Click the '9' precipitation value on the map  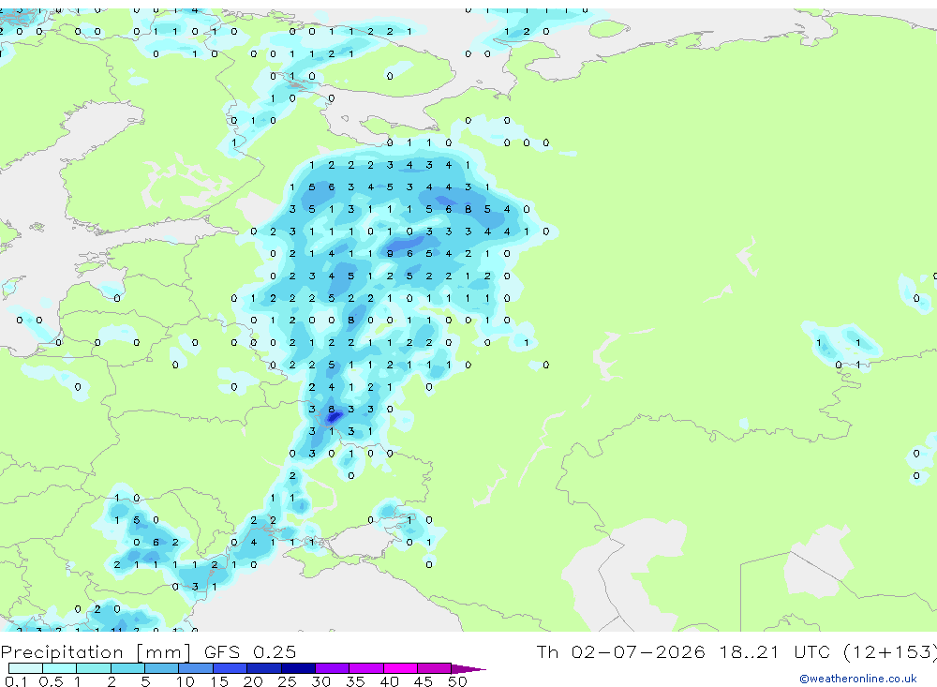[390, 253]
